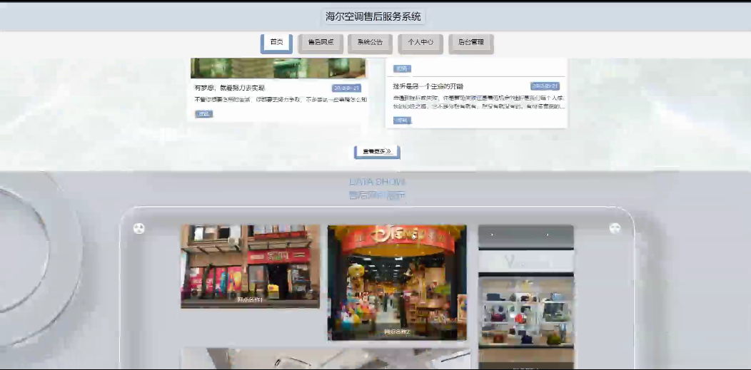Open article 有梦想，就要努力去实现
Image resolution: width=751 pixels, height=370 pixels.
229,88
